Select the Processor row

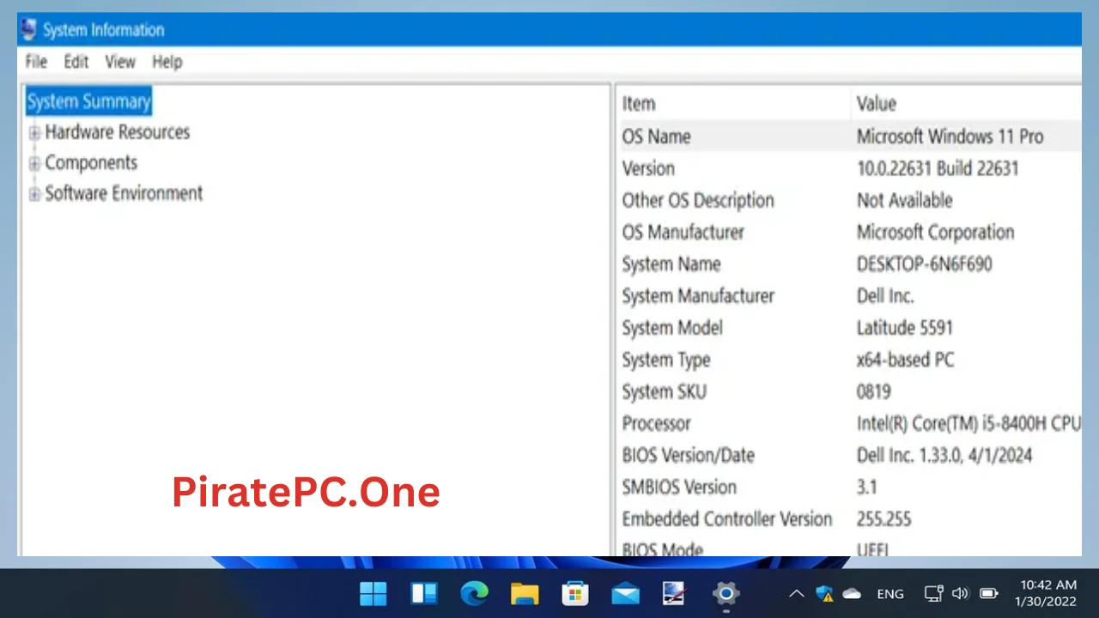click(x=849, y=423)
